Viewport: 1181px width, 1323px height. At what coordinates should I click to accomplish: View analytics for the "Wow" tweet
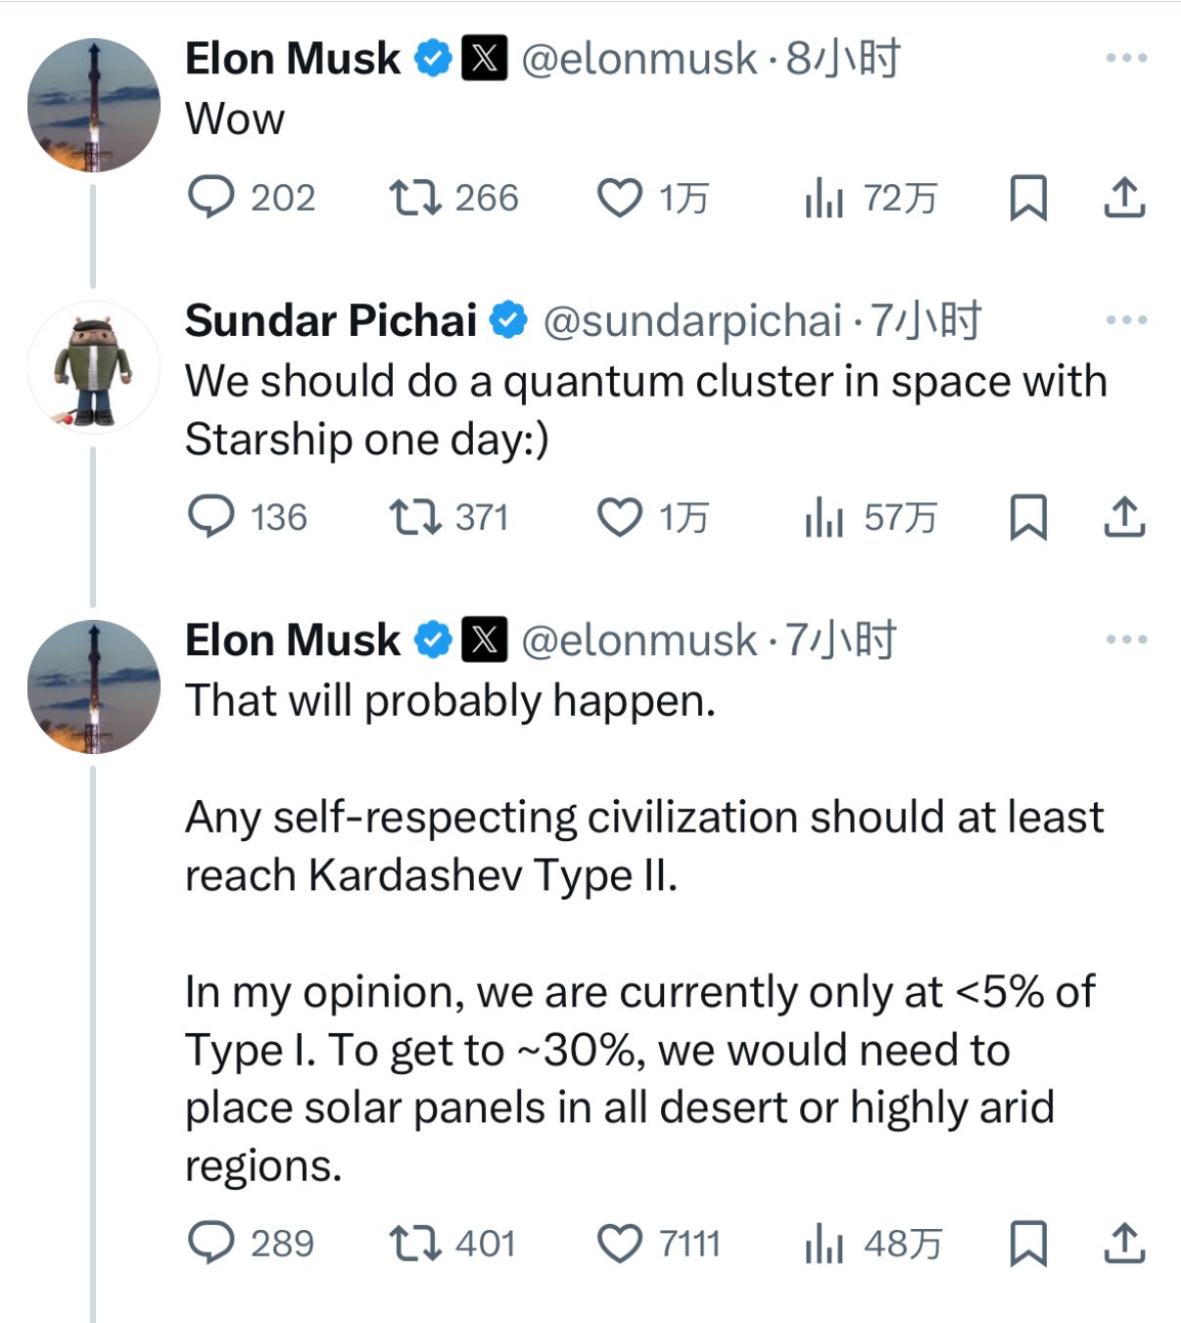pyautogui.click(x=824, y=198)
